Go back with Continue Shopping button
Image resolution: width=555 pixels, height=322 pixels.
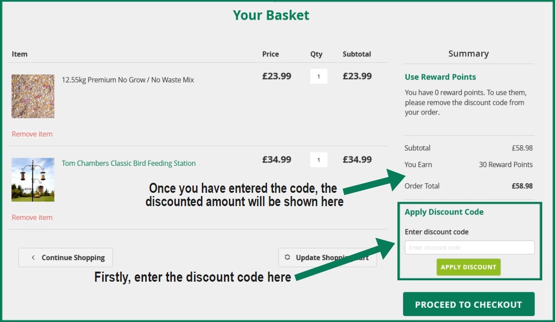(x=65, y=257)
